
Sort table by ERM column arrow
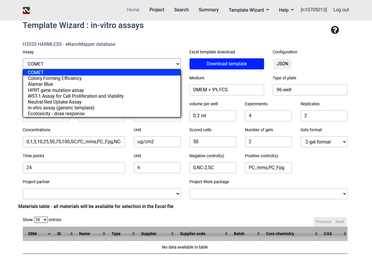49,234
